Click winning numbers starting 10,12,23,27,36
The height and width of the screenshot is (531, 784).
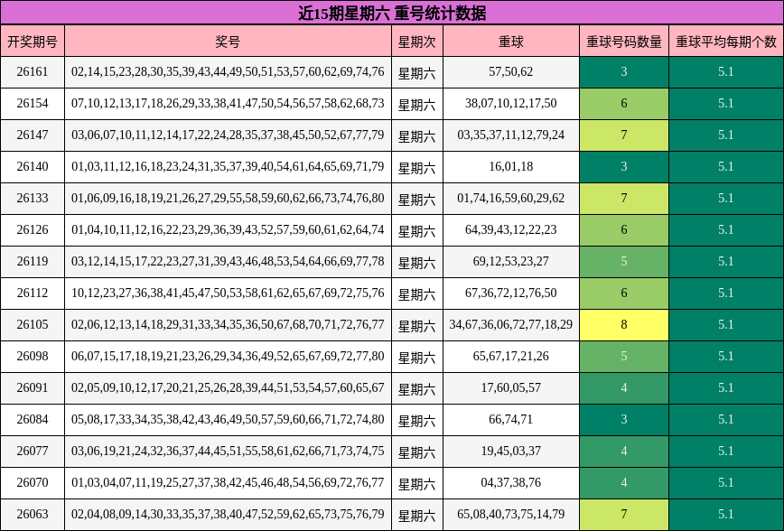tap(228, 293)
